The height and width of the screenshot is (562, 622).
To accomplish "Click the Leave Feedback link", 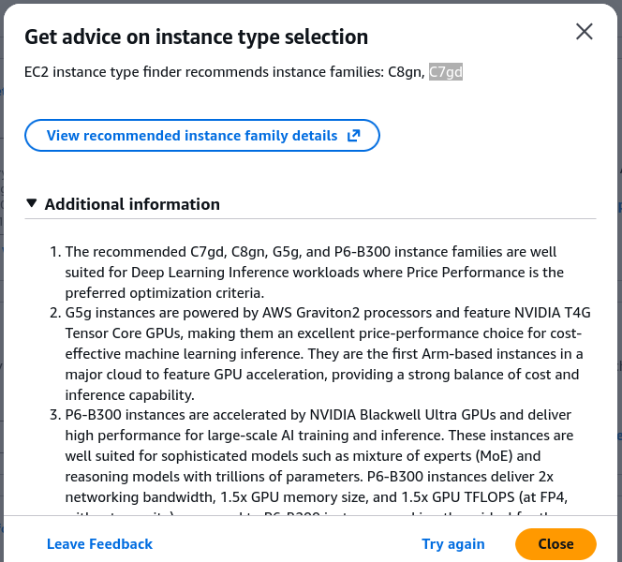I will (x=99, y=544).
